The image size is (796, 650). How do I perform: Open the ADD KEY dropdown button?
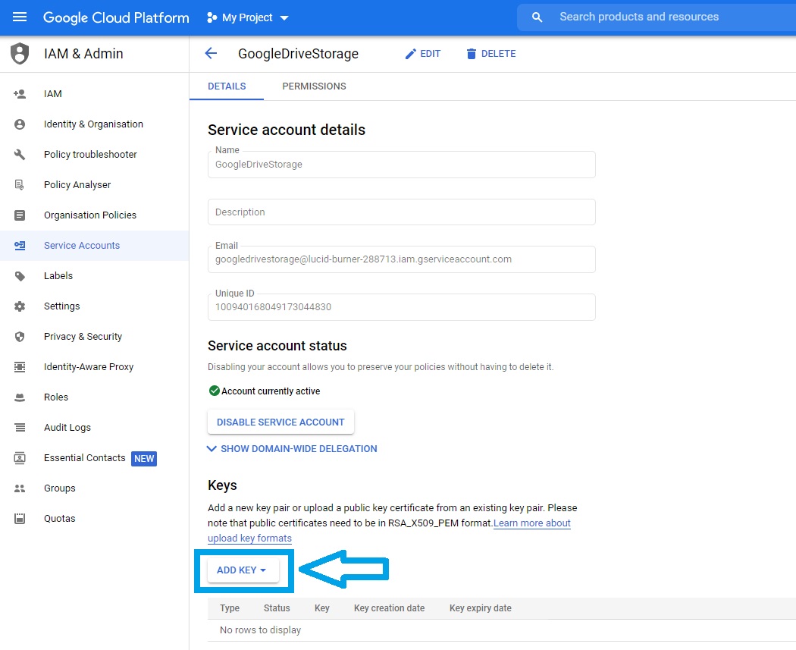point(243,570)
